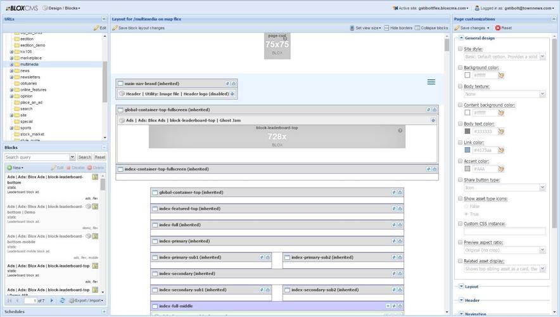Screen dimensions: 560x317
Task: Open the Site style dropdown
Action: tap(542, 56)
